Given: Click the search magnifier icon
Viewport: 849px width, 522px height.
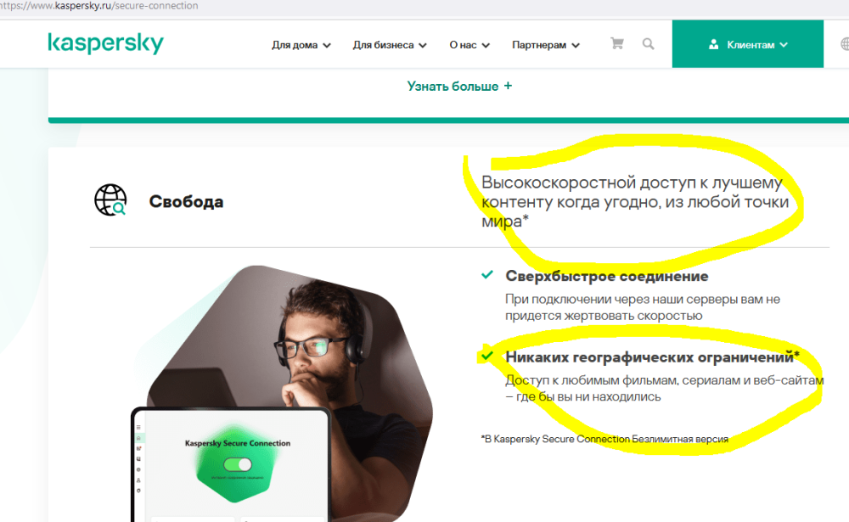Looking at the screenshot, I should [x=648, y=44].
